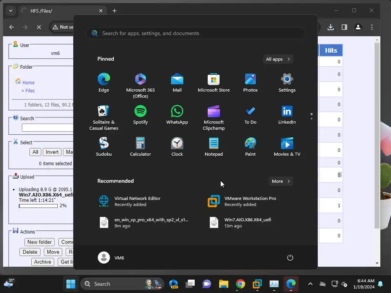Open the To Do app

tap(250, 115)
